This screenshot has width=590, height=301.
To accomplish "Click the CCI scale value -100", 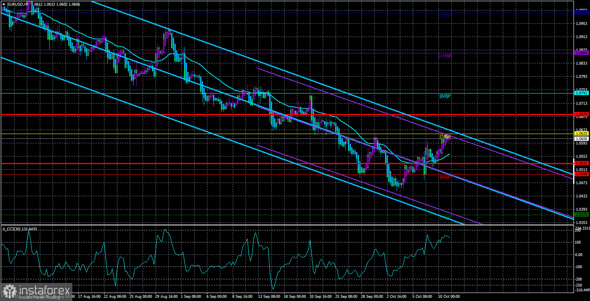I will click(579, 267).
